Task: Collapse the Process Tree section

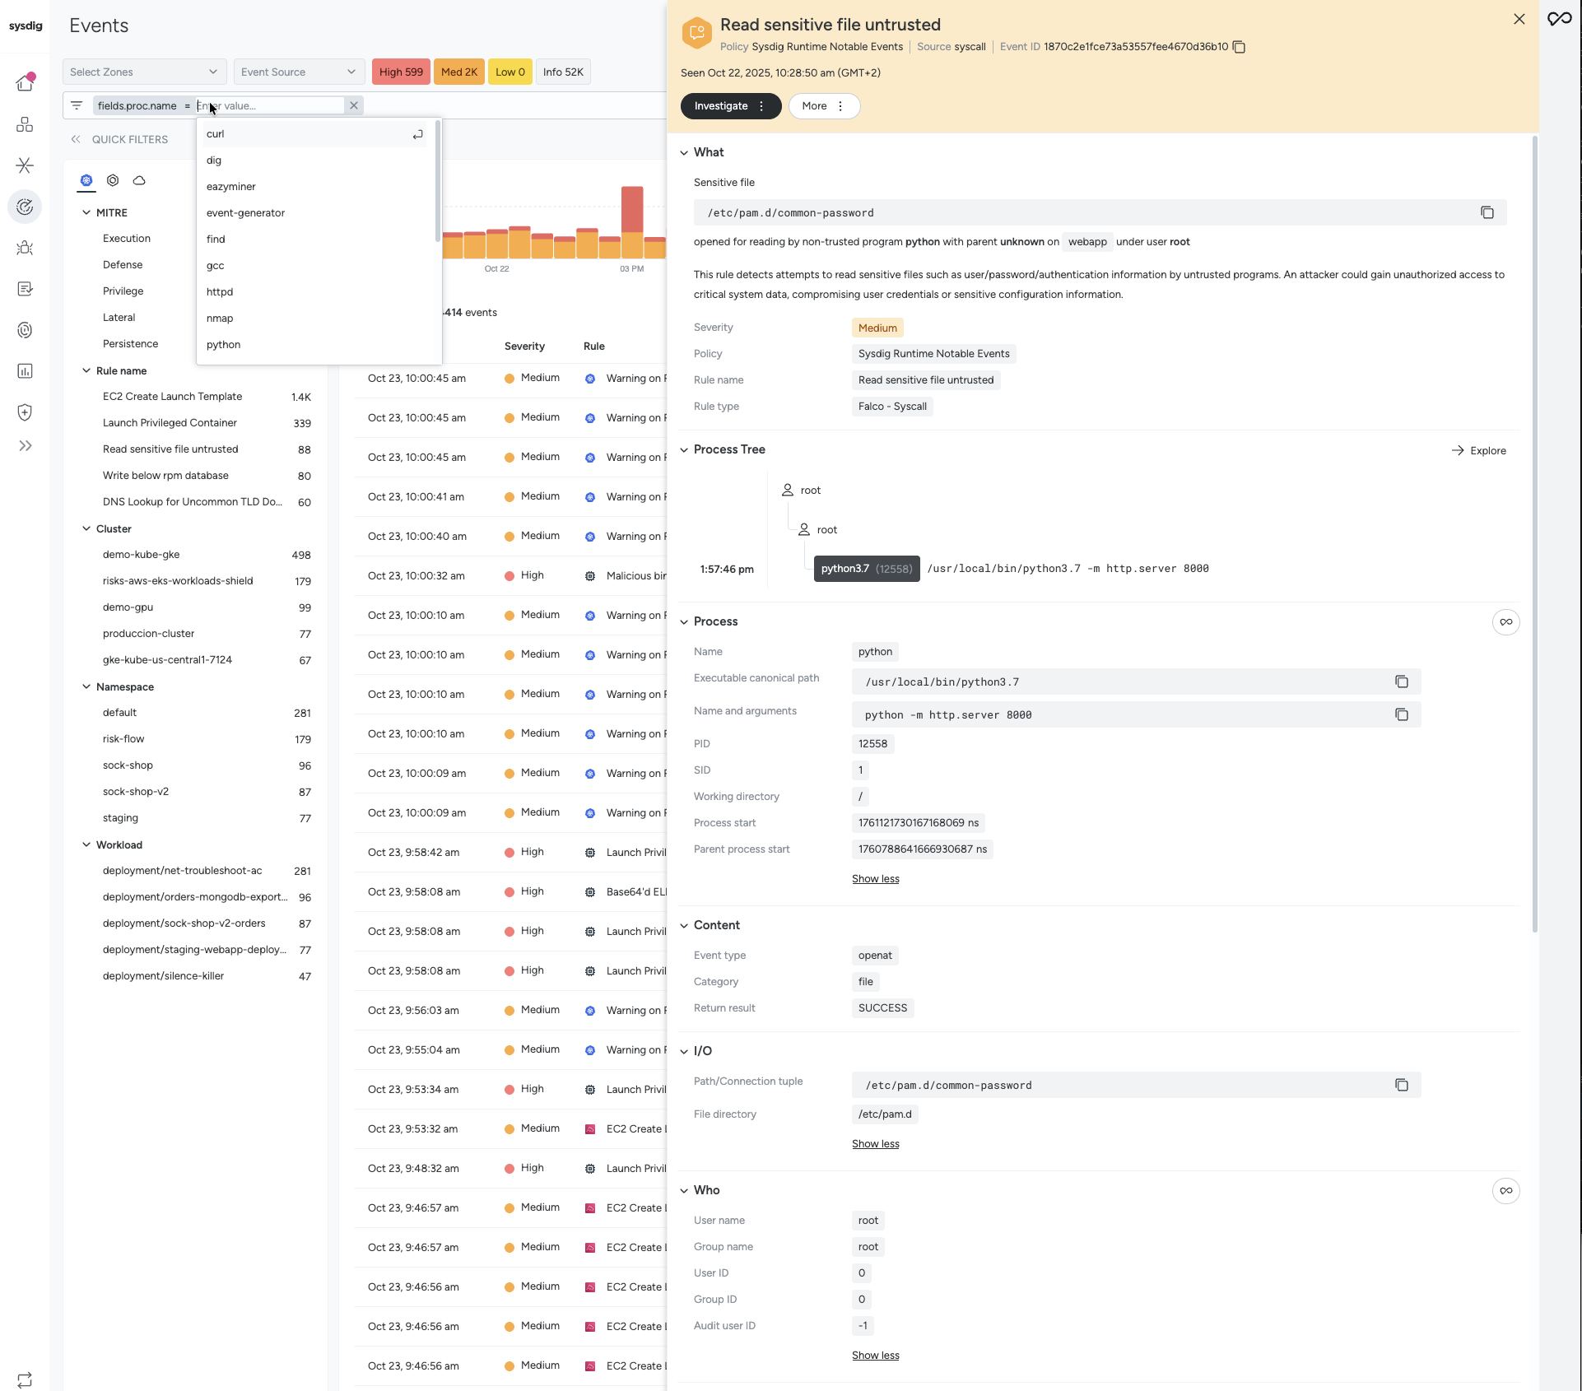Action: [684, 450]
